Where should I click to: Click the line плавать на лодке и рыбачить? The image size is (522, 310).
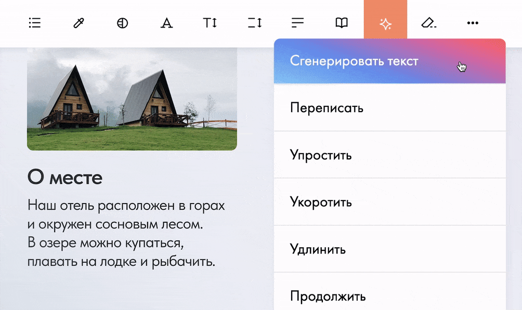[x=121, y=261]
